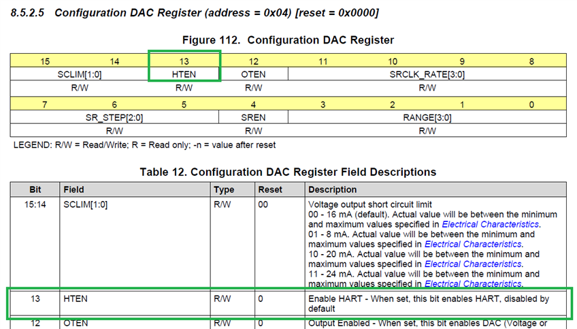577x329 pixels.
Task: Select bit number 14 in register figure
Action: (x=114, y=61)
